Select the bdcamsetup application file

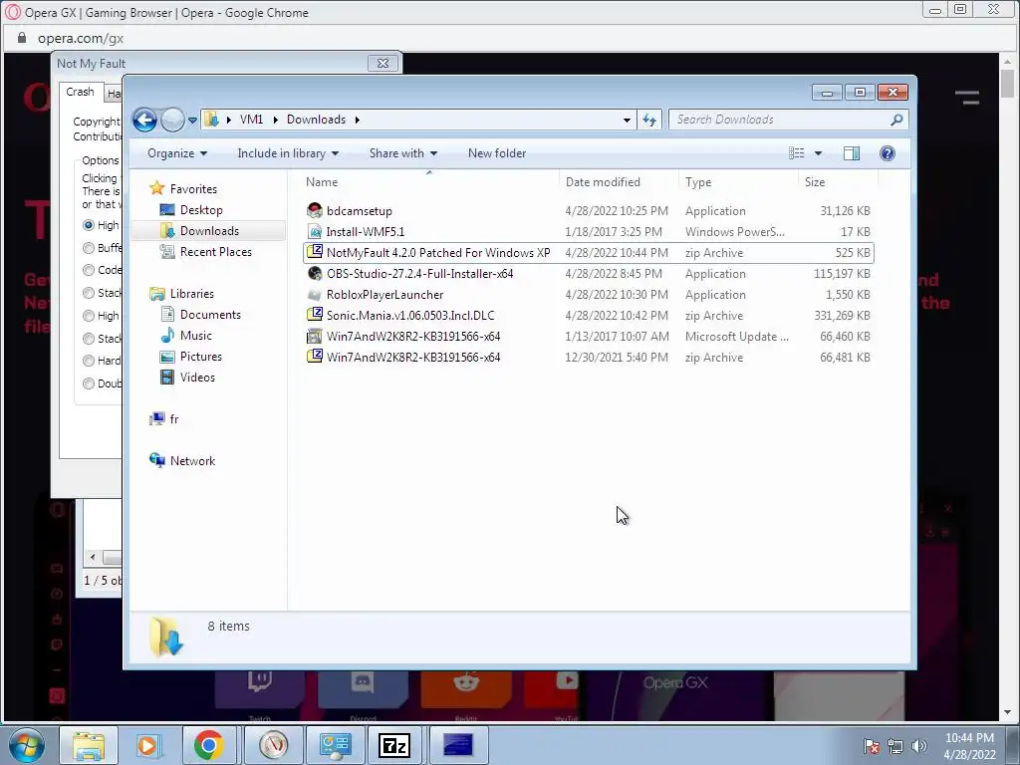click(x=588, y=211)
